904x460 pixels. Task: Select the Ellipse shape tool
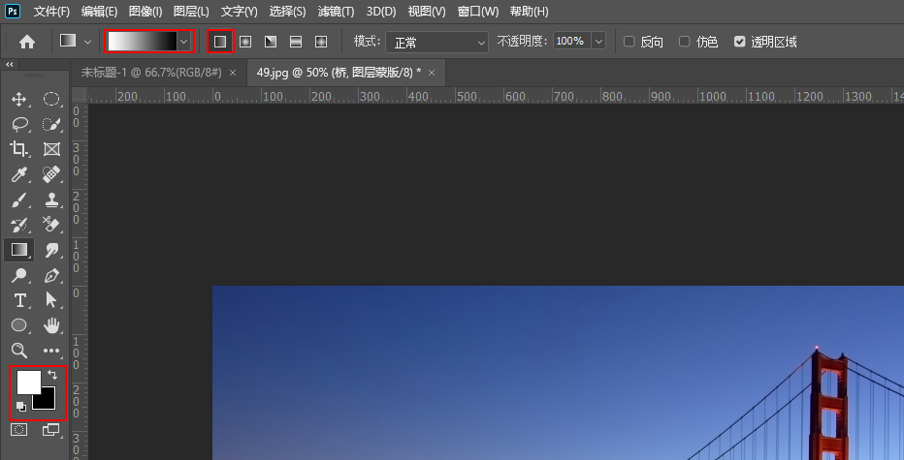tap(19, 325)
